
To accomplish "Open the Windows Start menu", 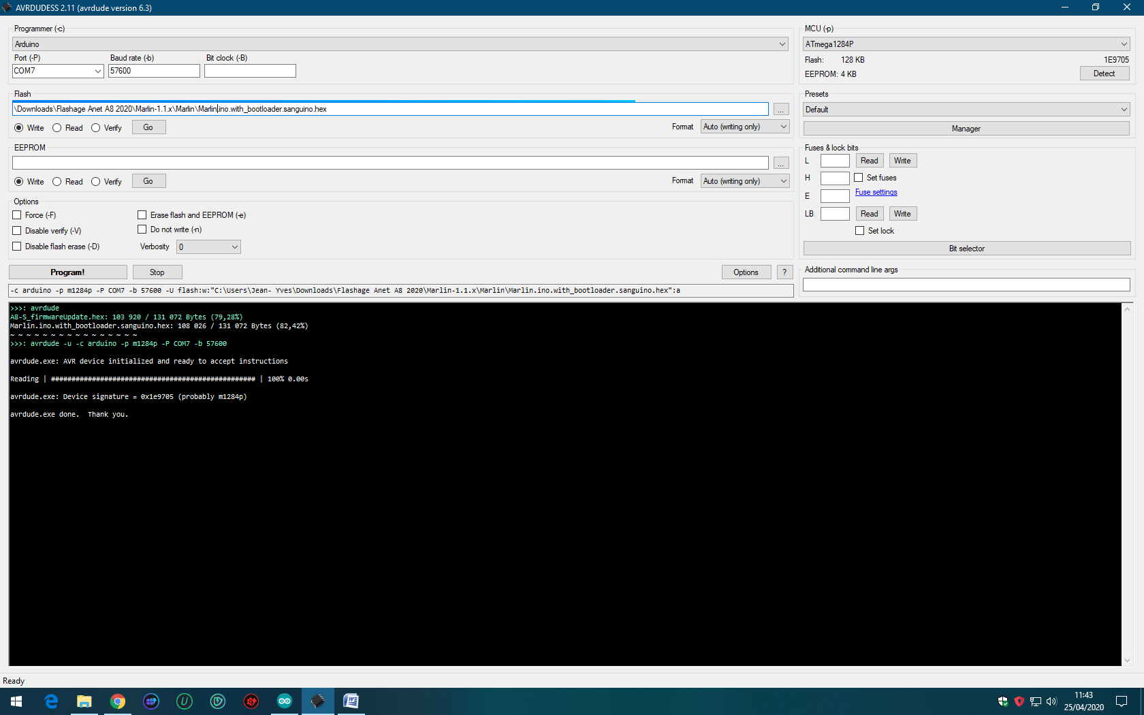I will tap(16, 701).
